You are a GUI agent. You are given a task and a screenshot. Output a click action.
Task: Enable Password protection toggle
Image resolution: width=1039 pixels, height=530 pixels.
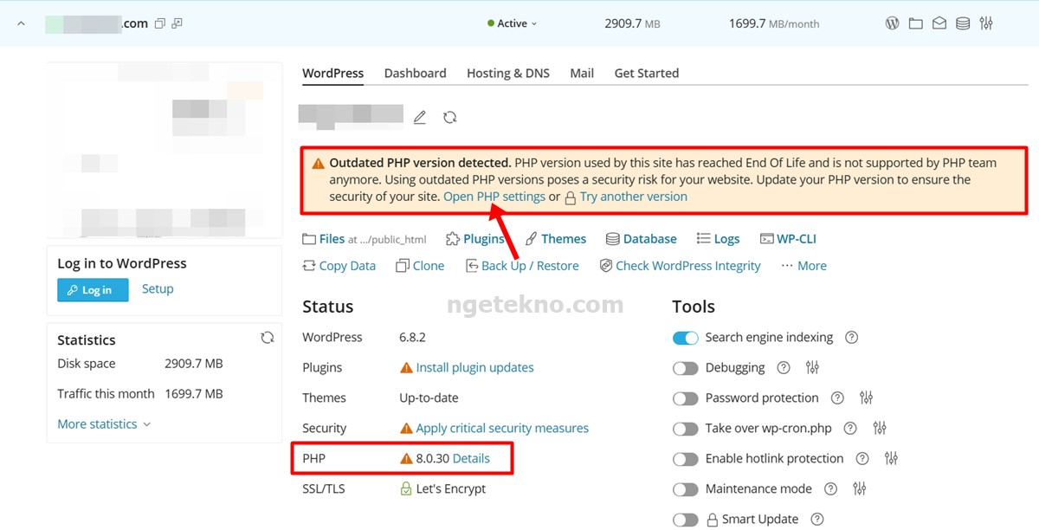pyautogui.click(x=686, y=398)
